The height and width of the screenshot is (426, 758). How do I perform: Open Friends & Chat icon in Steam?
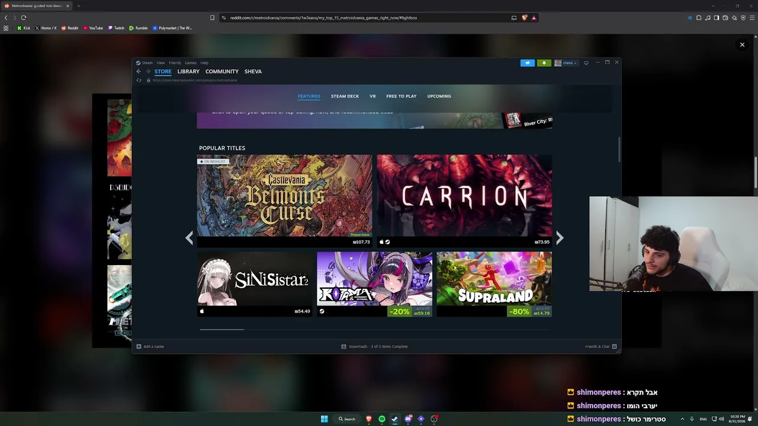614,347
